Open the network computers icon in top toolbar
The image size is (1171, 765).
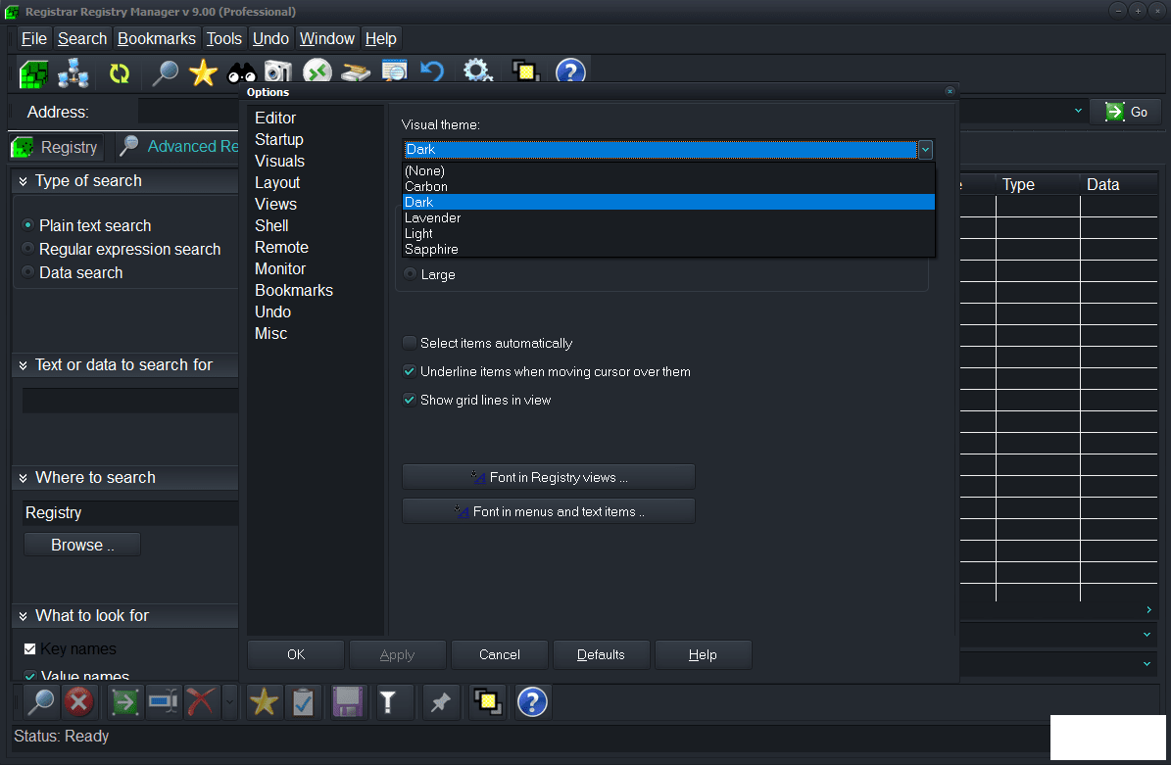pyautogui.click(x=73, y=73)
